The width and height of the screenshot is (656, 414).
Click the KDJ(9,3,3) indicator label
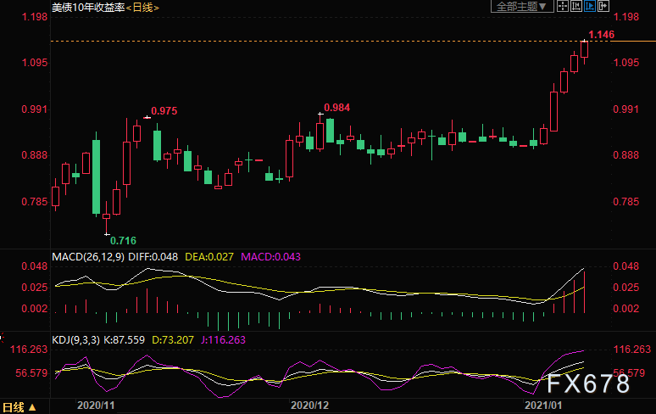pyautogui.click(x=75, y=340)
